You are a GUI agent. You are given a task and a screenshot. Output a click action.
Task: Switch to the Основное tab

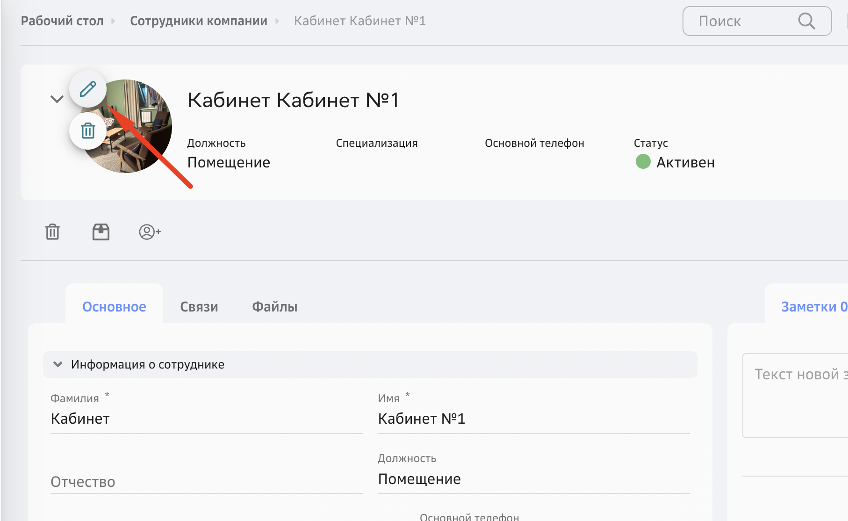pos(114,307)
